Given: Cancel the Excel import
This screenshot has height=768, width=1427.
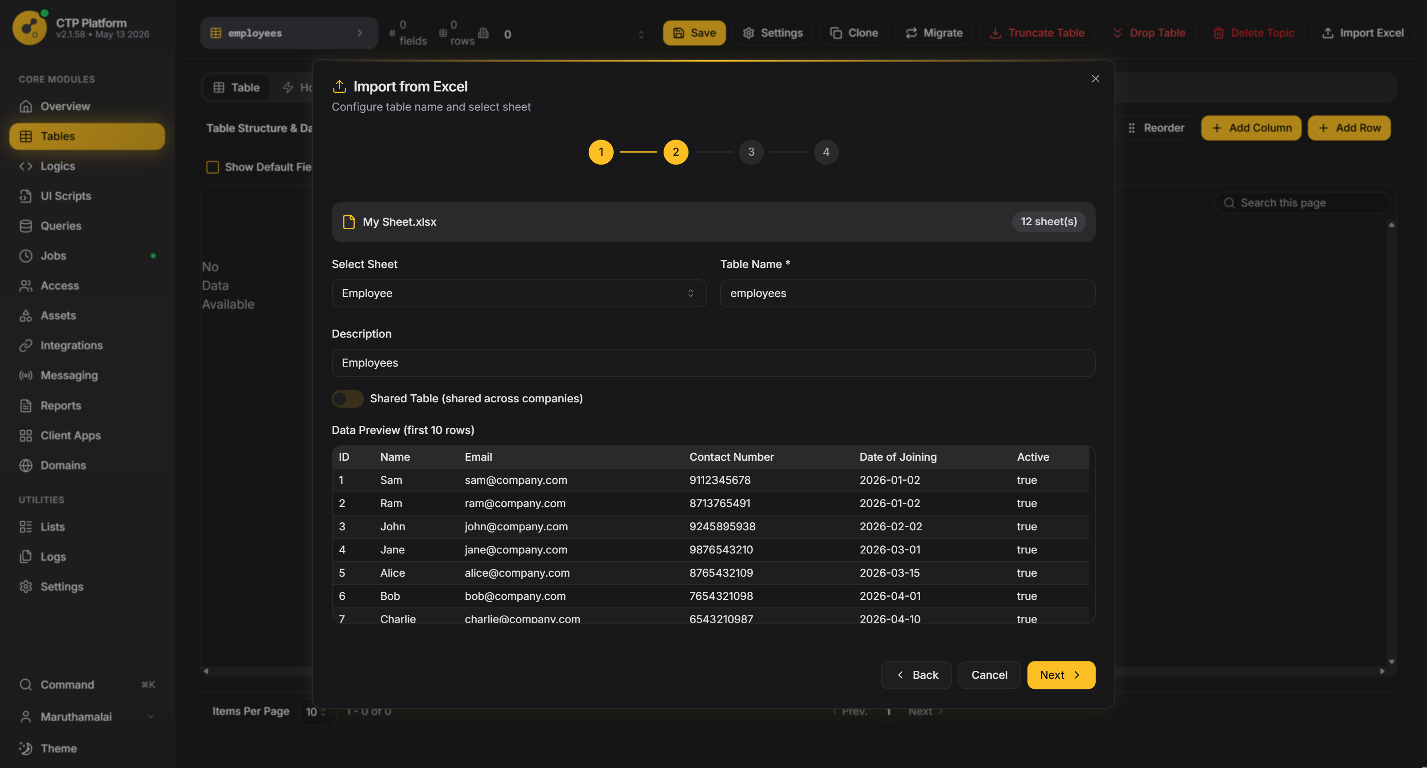Looking at the screenshot, I should pyautogui.click(x=990, y=675).
